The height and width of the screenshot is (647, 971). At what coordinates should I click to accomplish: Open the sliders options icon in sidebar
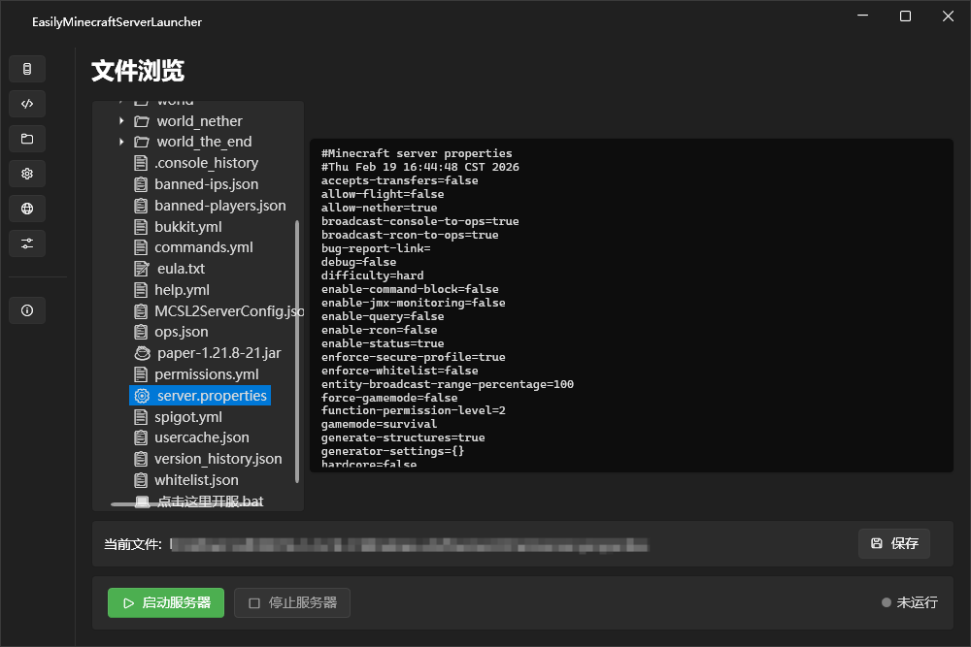27,243
